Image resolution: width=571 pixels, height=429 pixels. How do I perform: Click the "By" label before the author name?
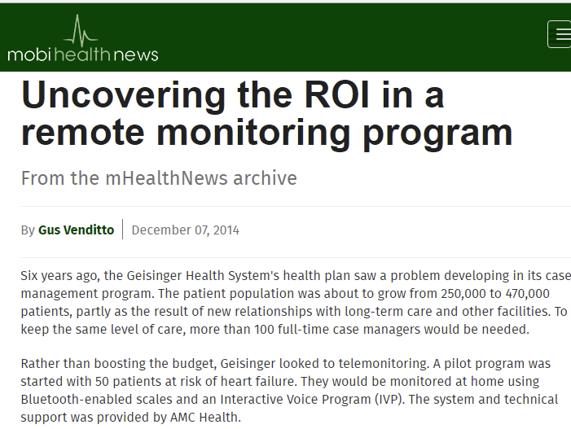28,230
